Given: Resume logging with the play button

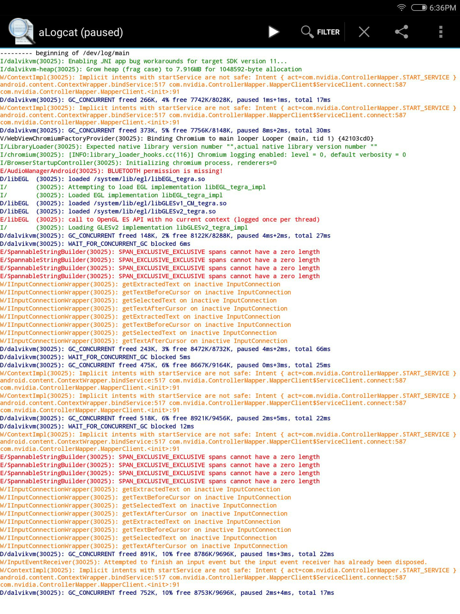Looking at the screenshot, I should click(x=274, y=32).
